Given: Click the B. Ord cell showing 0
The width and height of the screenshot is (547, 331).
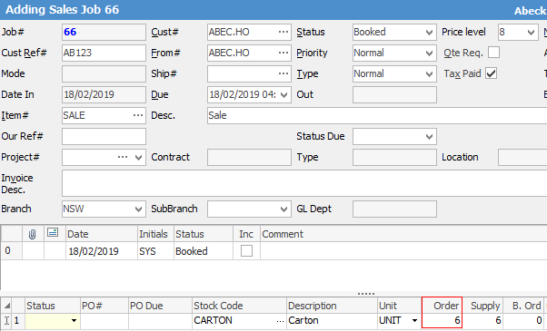Looking at the screenshot, I should 523,320.
